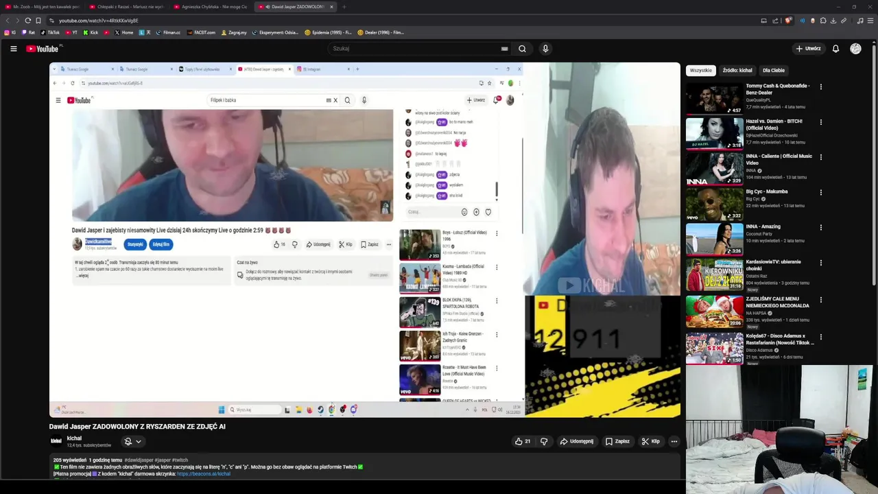The image size is (878, 494).
Task: Open kichal channel name link
Action: pos(74,438)
